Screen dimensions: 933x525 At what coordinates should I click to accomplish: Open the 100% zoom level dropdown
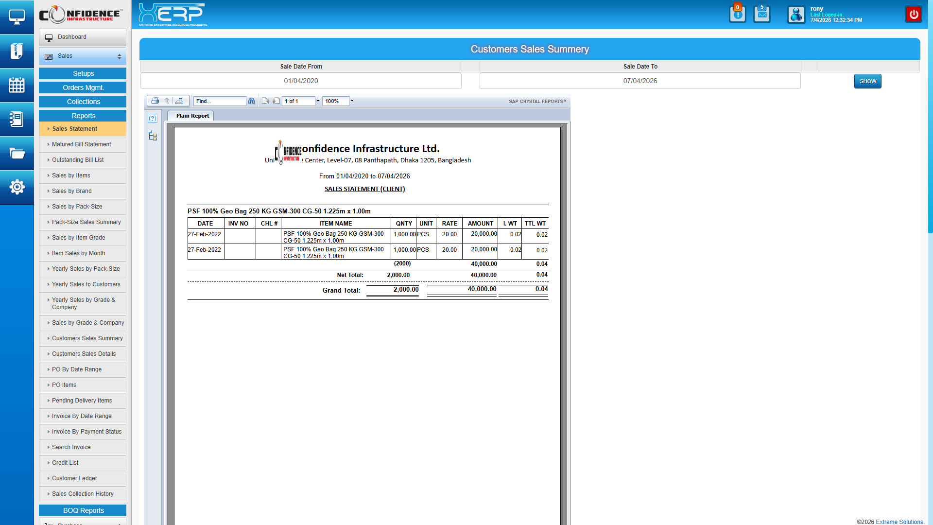tap(352, 101)
